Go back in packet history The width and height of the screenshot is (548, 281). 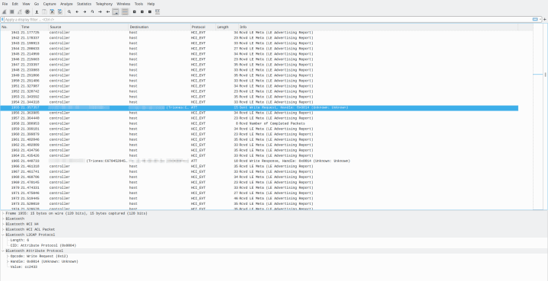coord(77,12)
